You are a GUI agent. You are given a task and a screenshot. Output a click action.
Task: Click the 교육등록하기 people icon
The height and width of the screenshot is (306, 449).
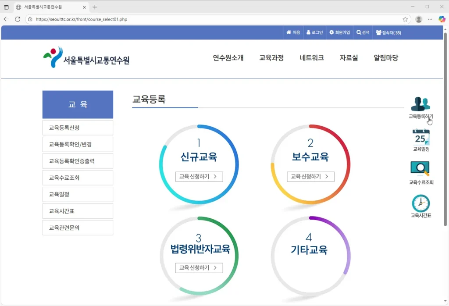[420, 104]
